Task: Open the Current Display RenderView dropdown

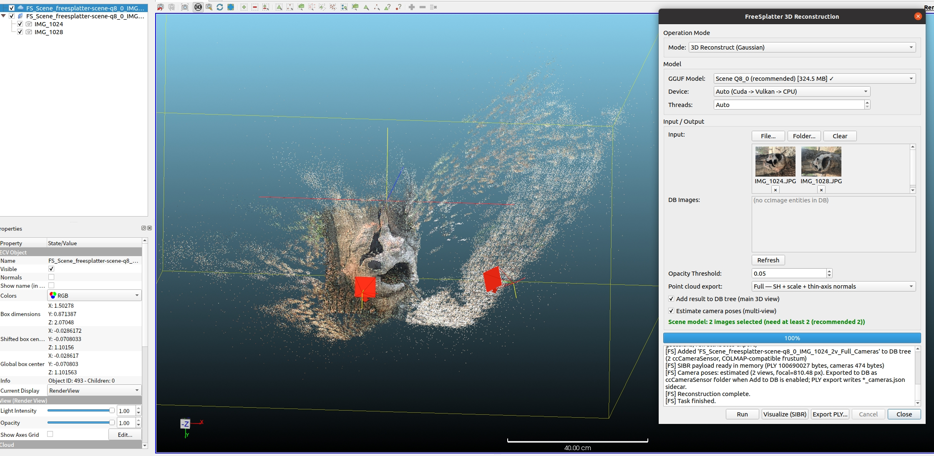Action: [x=94, y=391]
